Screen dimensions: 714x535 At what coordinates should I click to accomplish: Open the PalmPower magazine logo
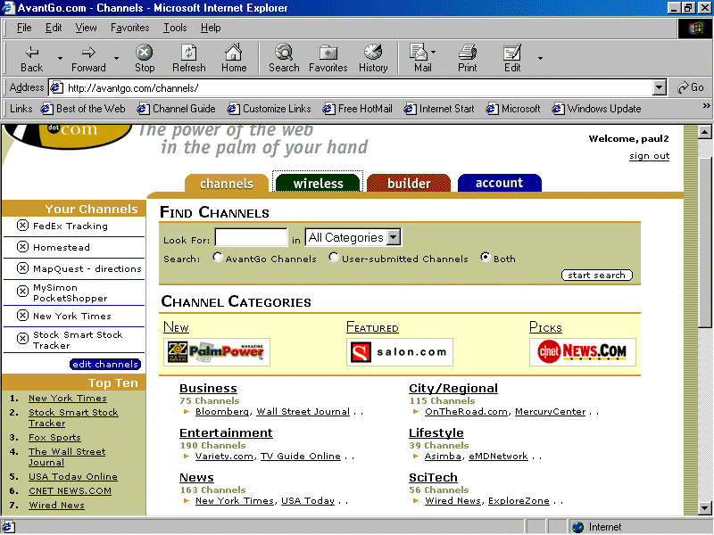coord(217,351)
